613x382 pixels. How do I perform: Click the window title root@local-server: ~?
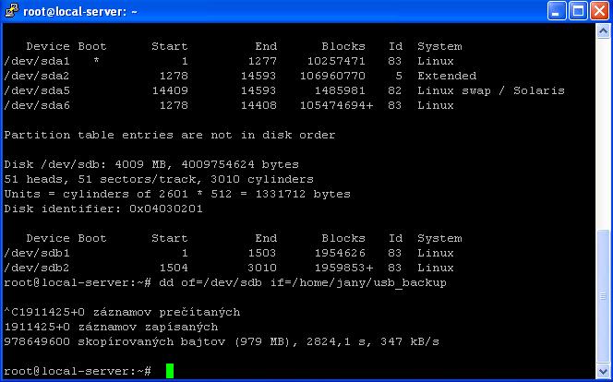[x=80, y=11]
